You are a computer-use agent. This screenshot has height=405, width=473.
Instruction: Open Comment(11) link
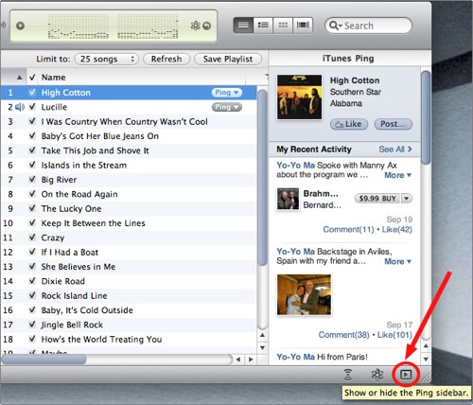pos(348,229)
